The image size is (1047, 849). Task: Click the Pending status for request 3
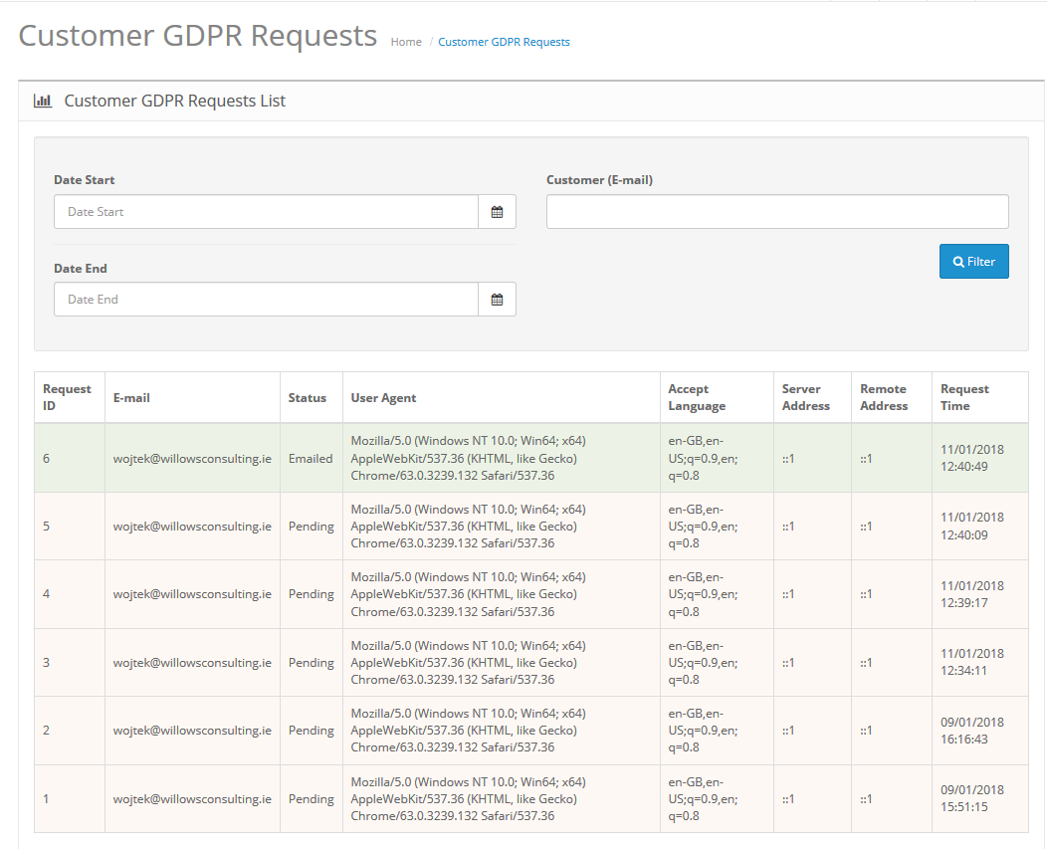tap(312, 663)
